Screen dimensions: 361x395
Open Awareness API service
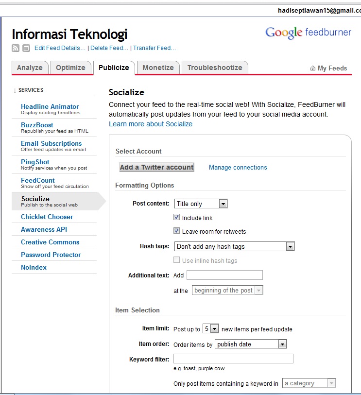[44, 229]
